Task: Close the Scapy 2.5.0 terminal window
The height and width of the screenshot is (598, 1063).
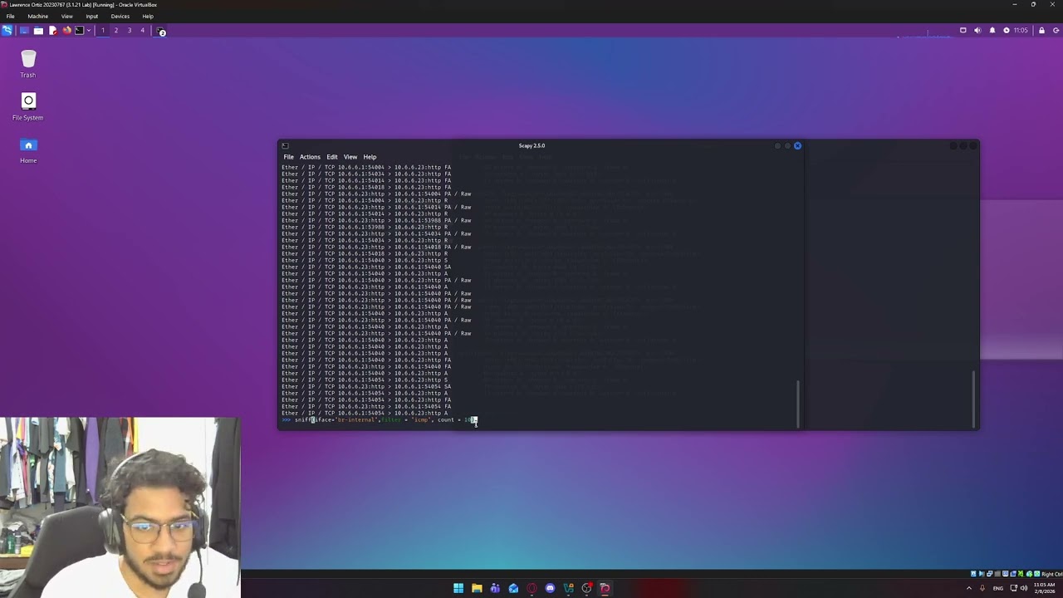Action: coord(797,145)
